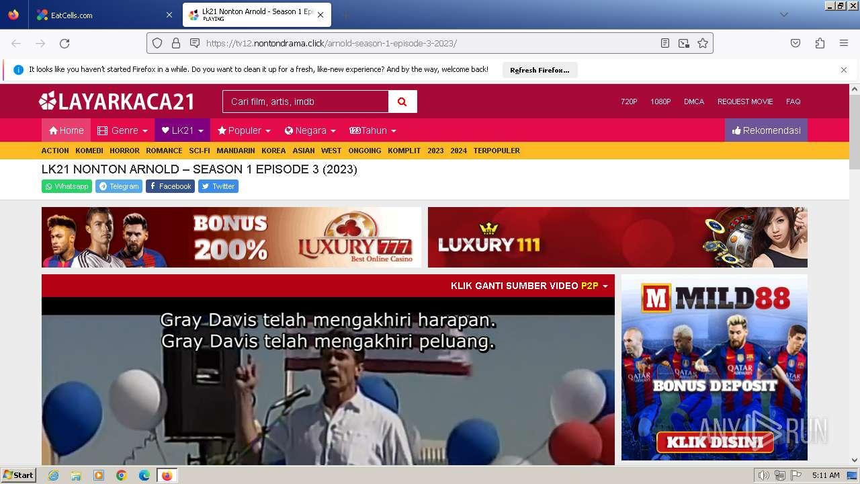This screenshot has width=860, height=484.
Task: Go back one page
Action: 16,43
